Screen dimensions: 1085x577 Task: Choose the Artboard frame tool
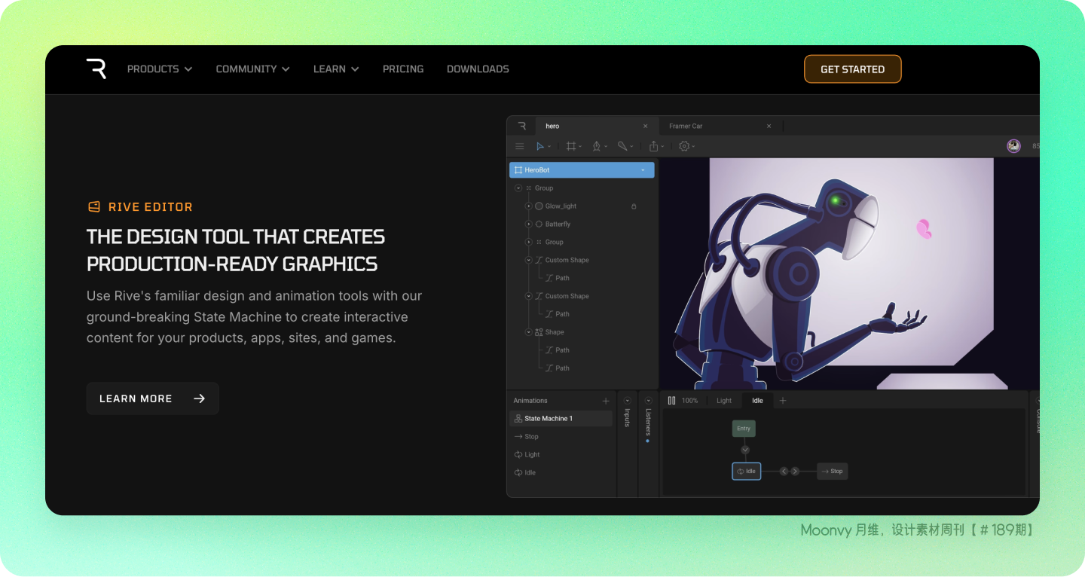(x=571, y=146)
